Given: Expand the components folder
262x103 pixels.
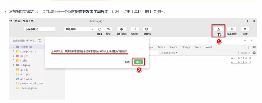Looking at the screenshot, I should point(13,51).
